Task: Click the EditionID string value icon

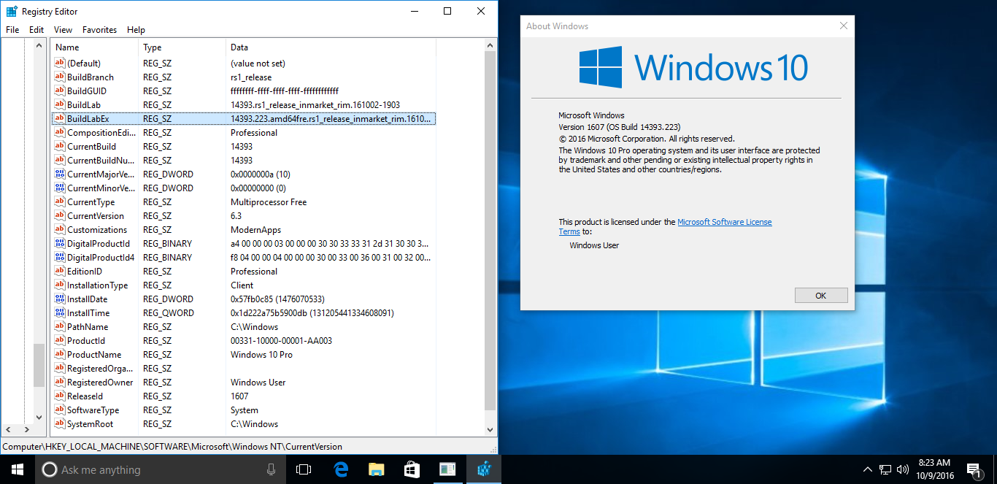Action: click(x=60, y=272)
